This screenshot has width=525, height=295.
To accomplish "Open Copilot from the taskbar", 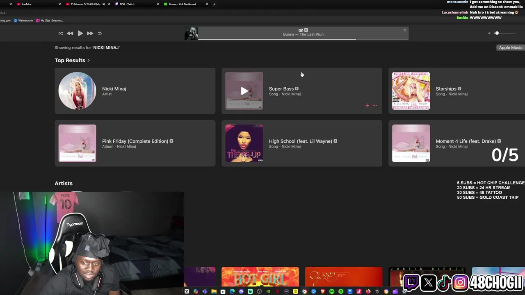I will tap(196, 291).
